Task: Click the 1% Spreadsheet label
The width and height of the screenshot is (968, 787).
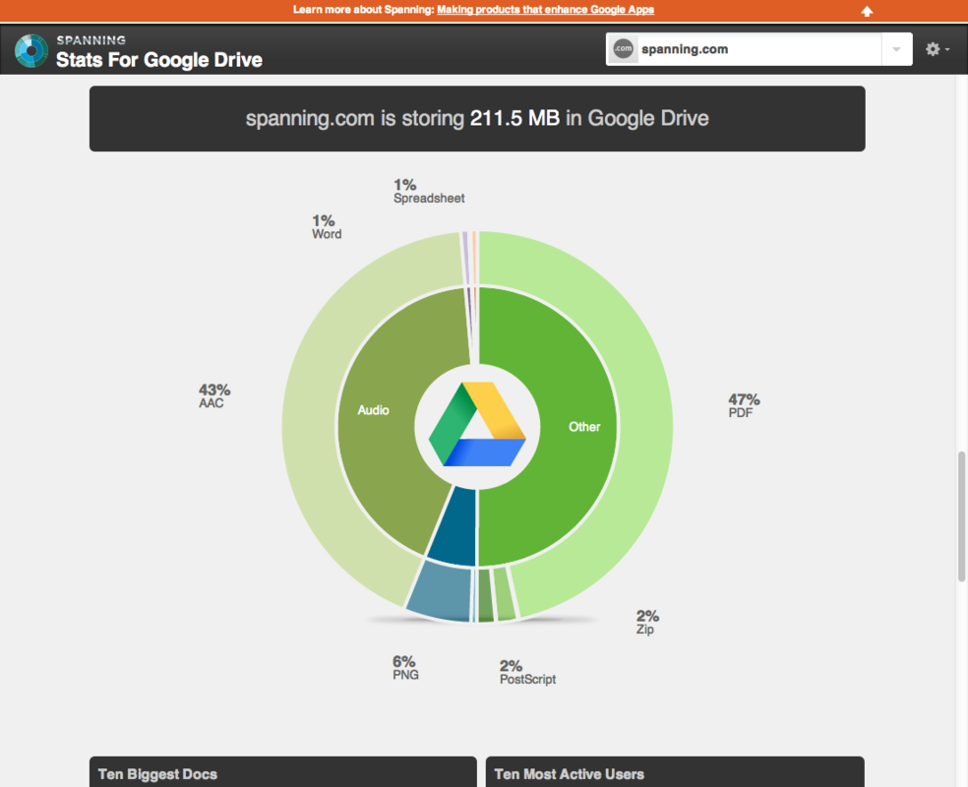Action: [x=429, y=191]
